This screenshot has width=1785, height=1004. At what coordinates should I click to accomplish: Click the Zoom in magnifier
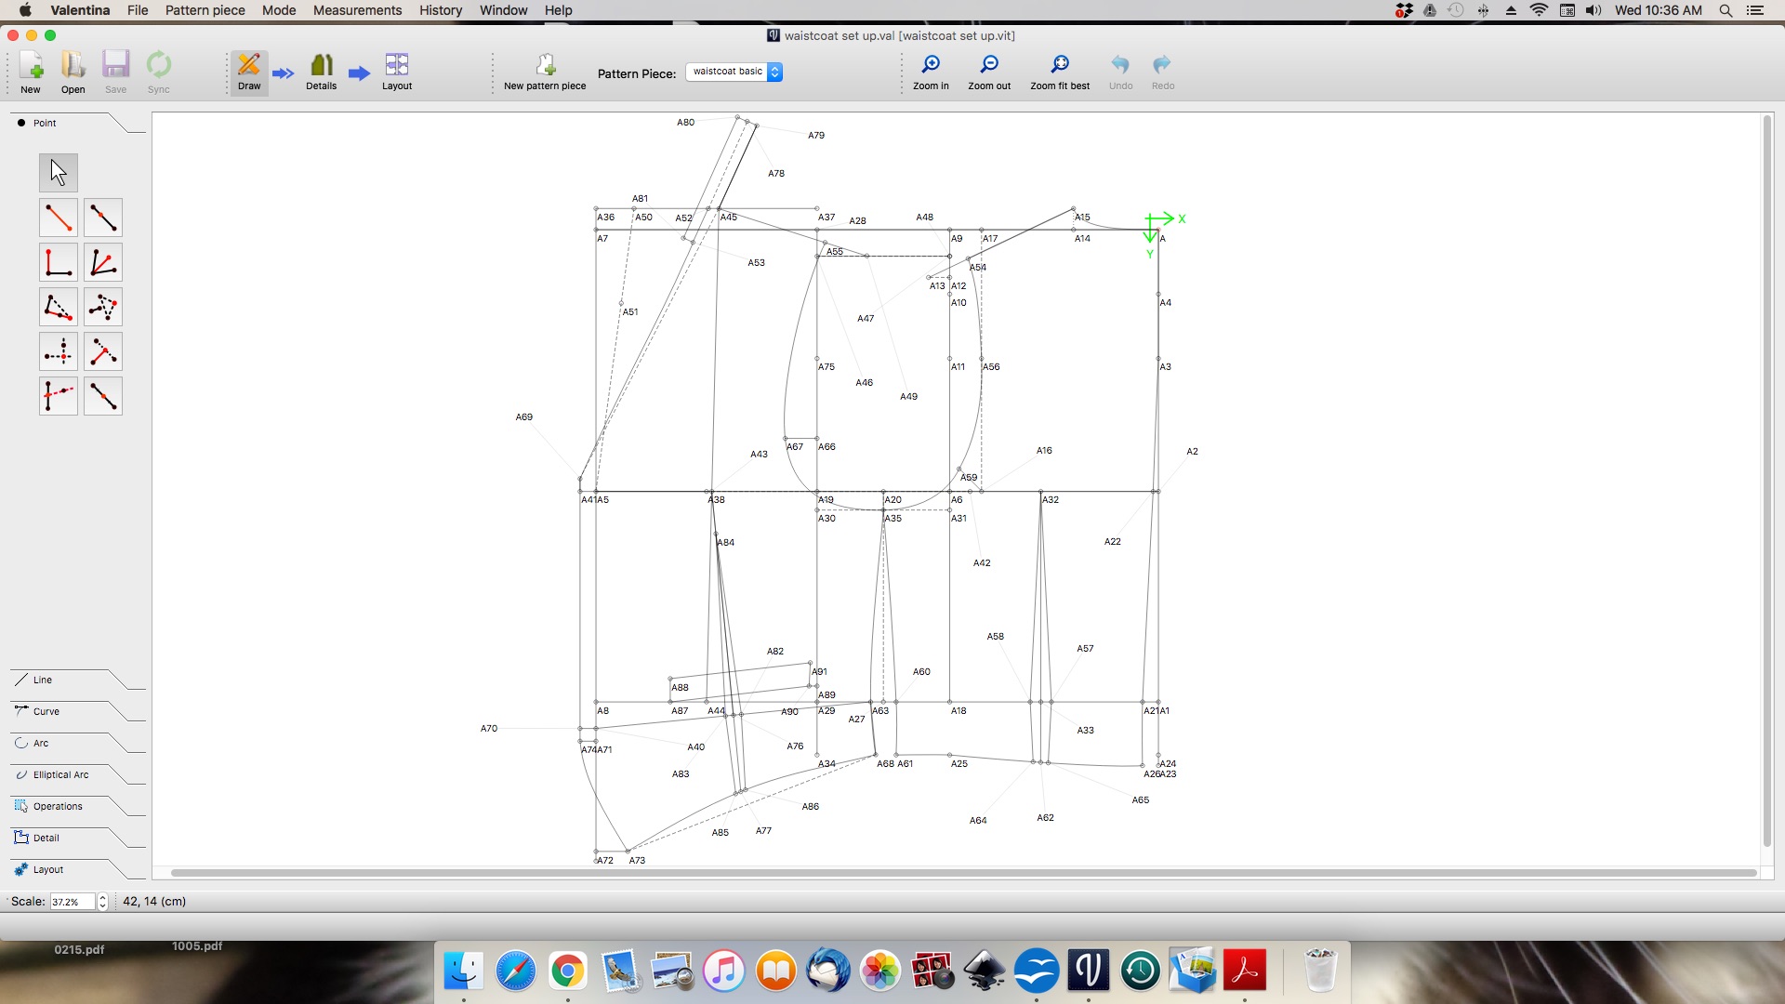(931, 73)
